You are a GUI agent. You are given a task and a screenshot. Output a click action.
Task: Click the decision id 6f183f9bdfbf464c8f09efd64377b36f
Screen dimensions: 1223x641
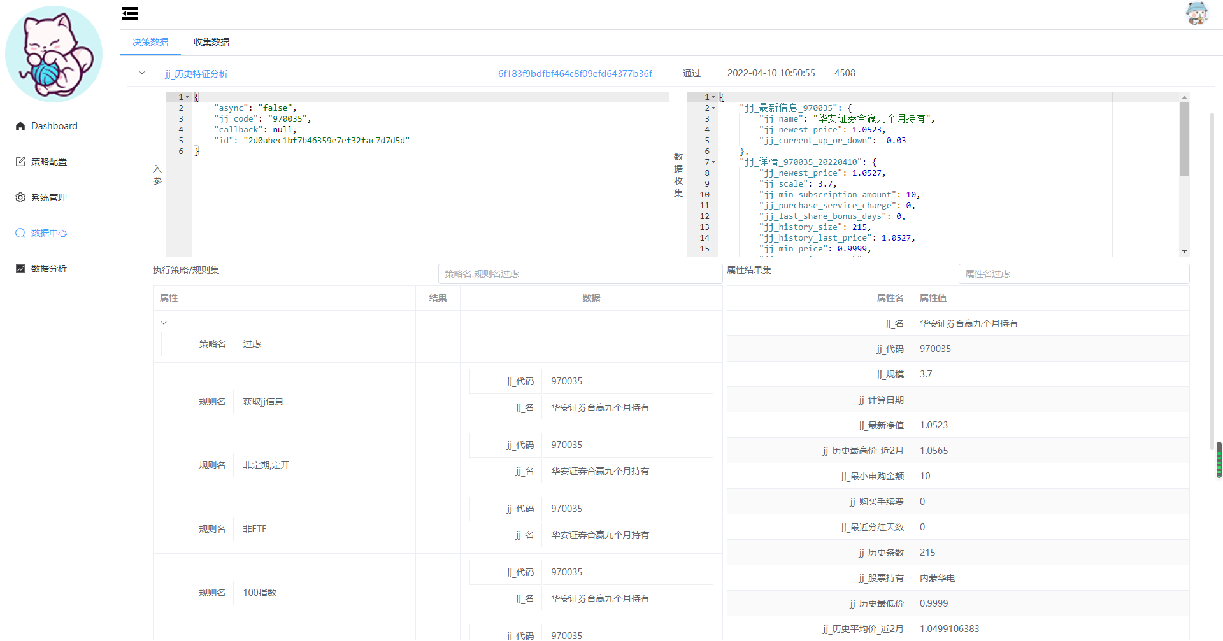(x=575, y=74)
